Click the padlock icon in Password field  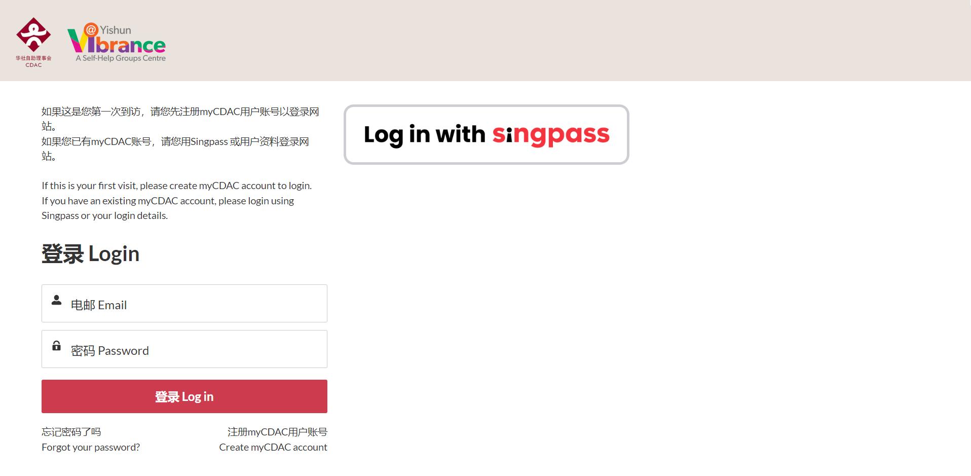click(x=57, y=346)
